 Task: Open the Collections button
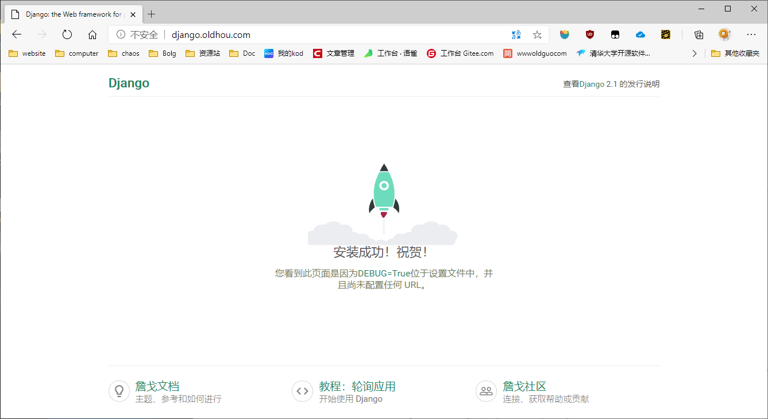coord(698,34)
